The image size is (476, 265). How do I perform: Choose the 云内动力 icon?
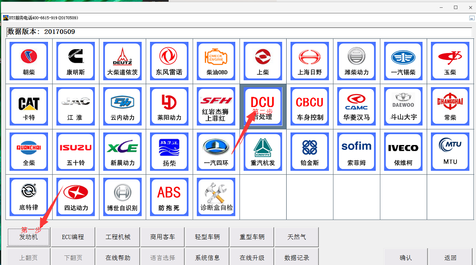coord(122,107)
